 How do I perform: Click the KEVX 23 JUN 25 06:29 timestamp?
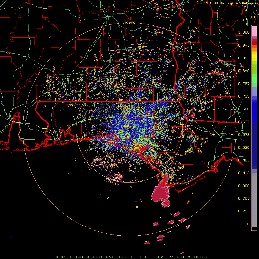pos(181,257)
